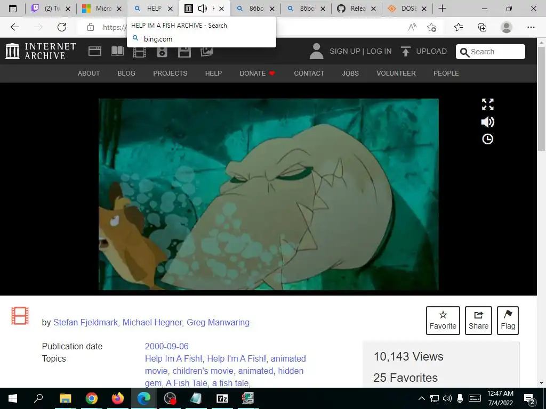Click the user avatar icon

317,51
